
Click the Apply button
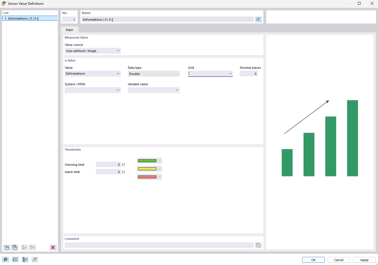tap(364, 260)
